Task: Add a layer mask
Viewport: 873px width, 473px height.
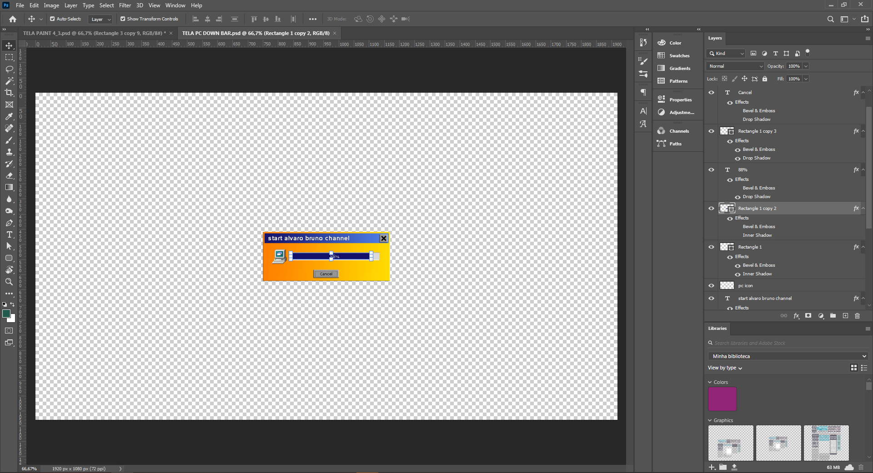Action: click(x=808, y=316)
